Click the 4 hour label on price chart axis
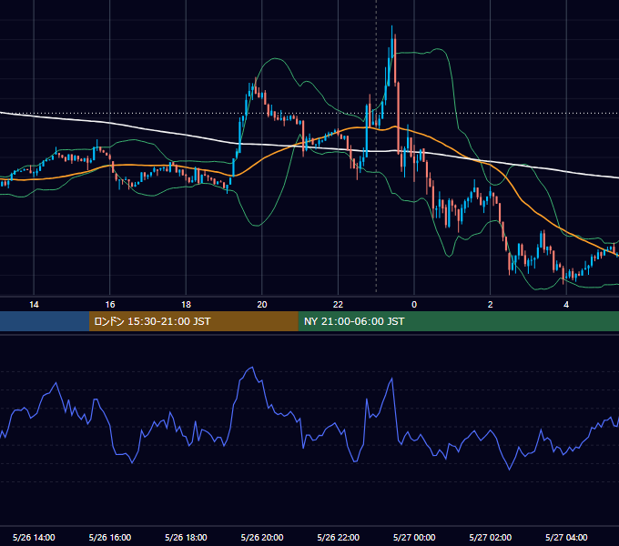Viewport: 619px width, 546px height. pos(566,305)
